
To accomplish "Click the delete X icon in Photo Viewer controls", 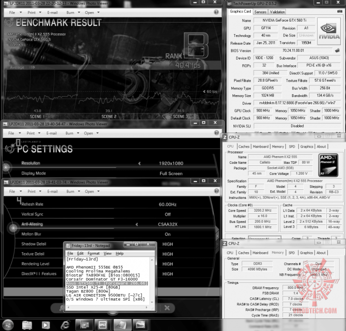I will coord(167,308).
